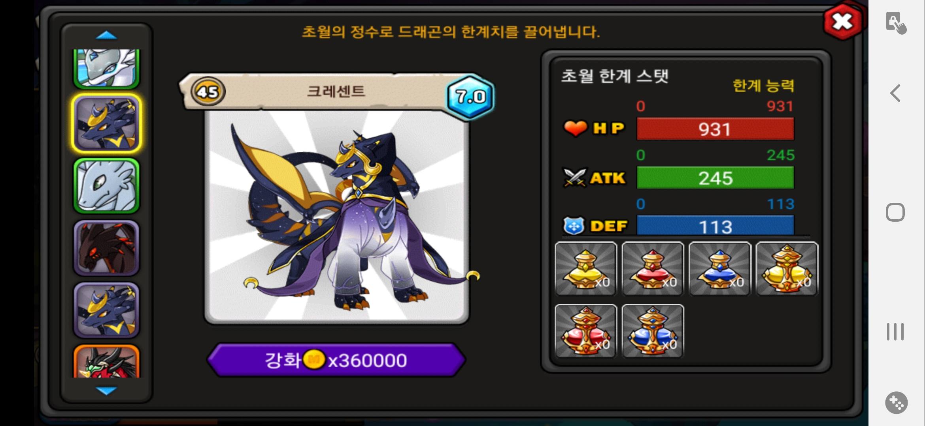The width and height of the screenshot is (925, 426).
Task: Close the transcendence window with red X
Action: (x=842, y=22)
